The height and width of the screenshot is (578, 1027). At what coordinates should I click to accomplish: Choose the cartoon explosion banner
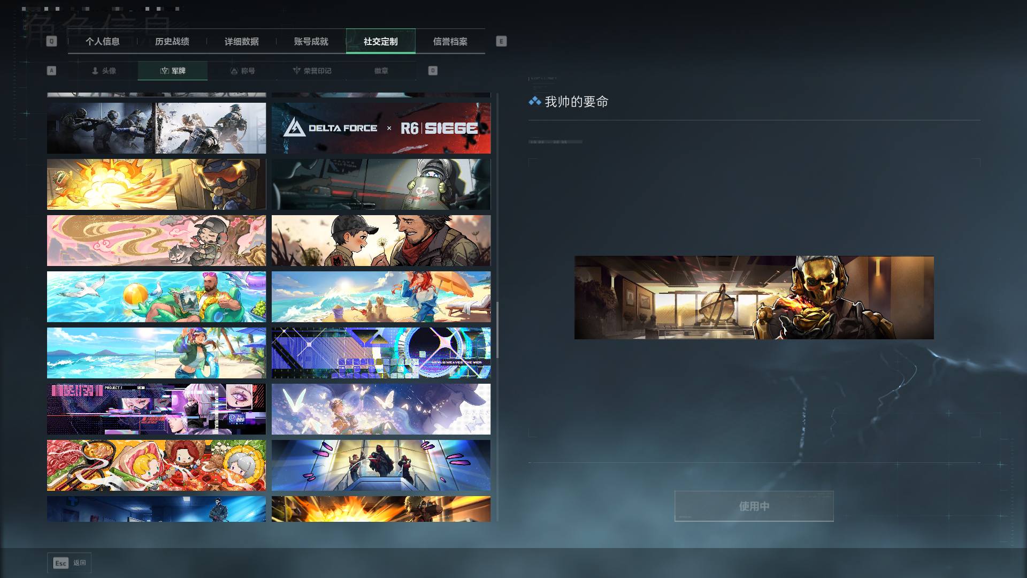tap(156, 185)
